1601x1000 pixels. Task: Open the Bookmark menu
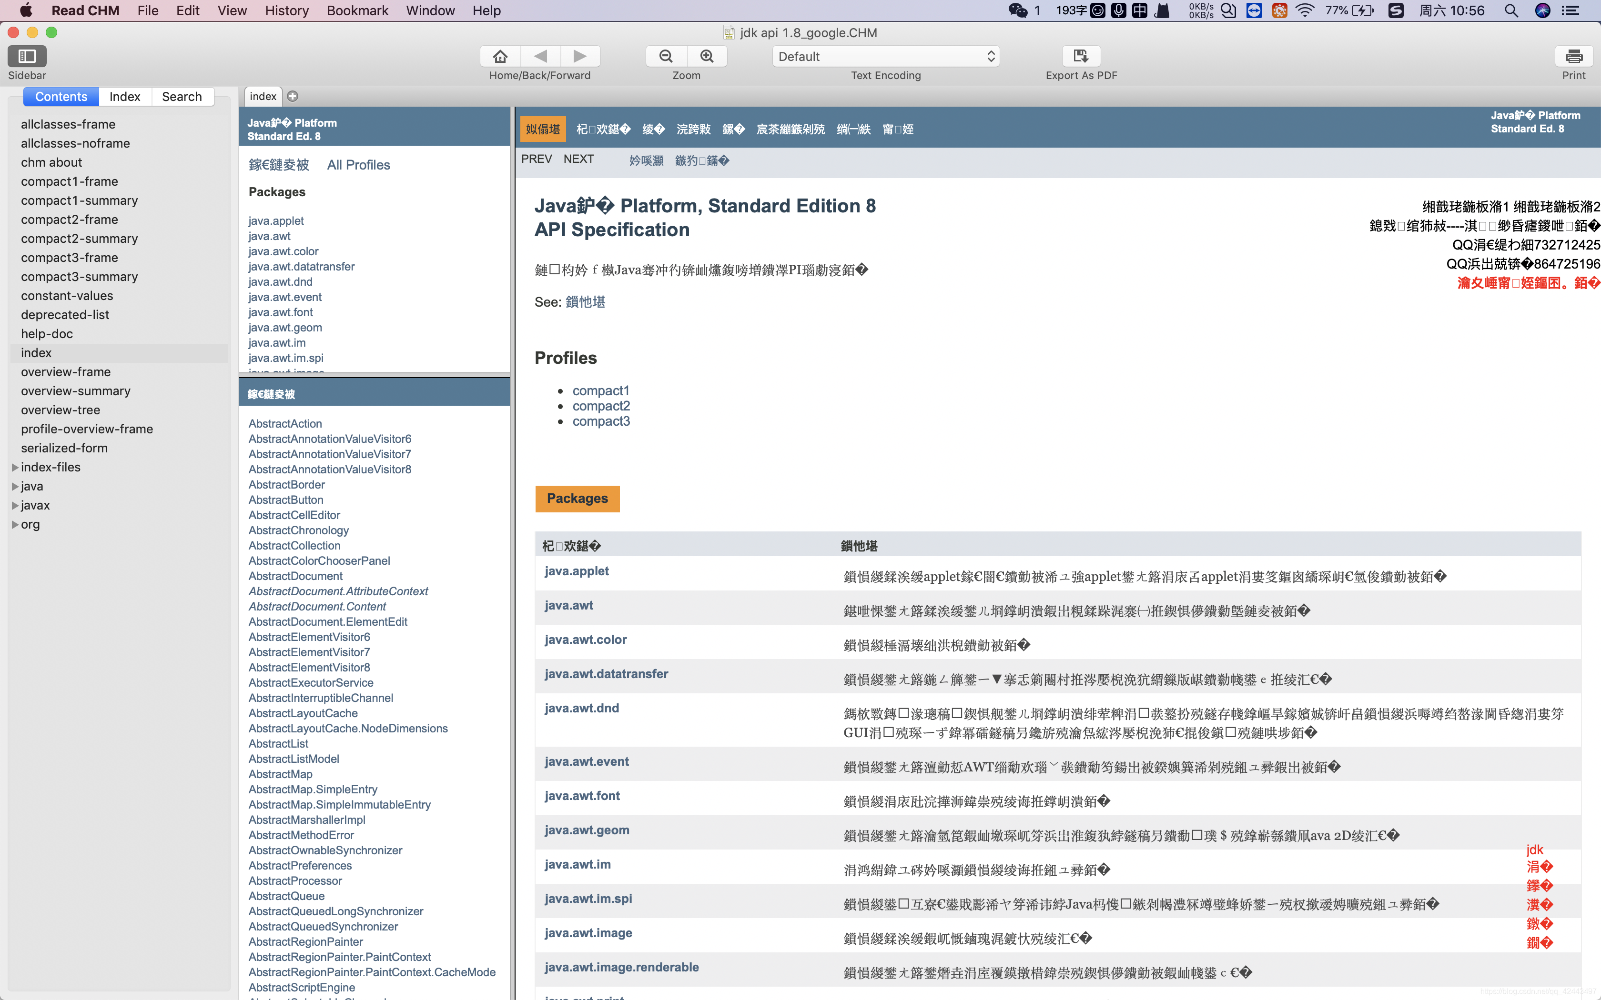pyautogui.click(x=357, y=10)
